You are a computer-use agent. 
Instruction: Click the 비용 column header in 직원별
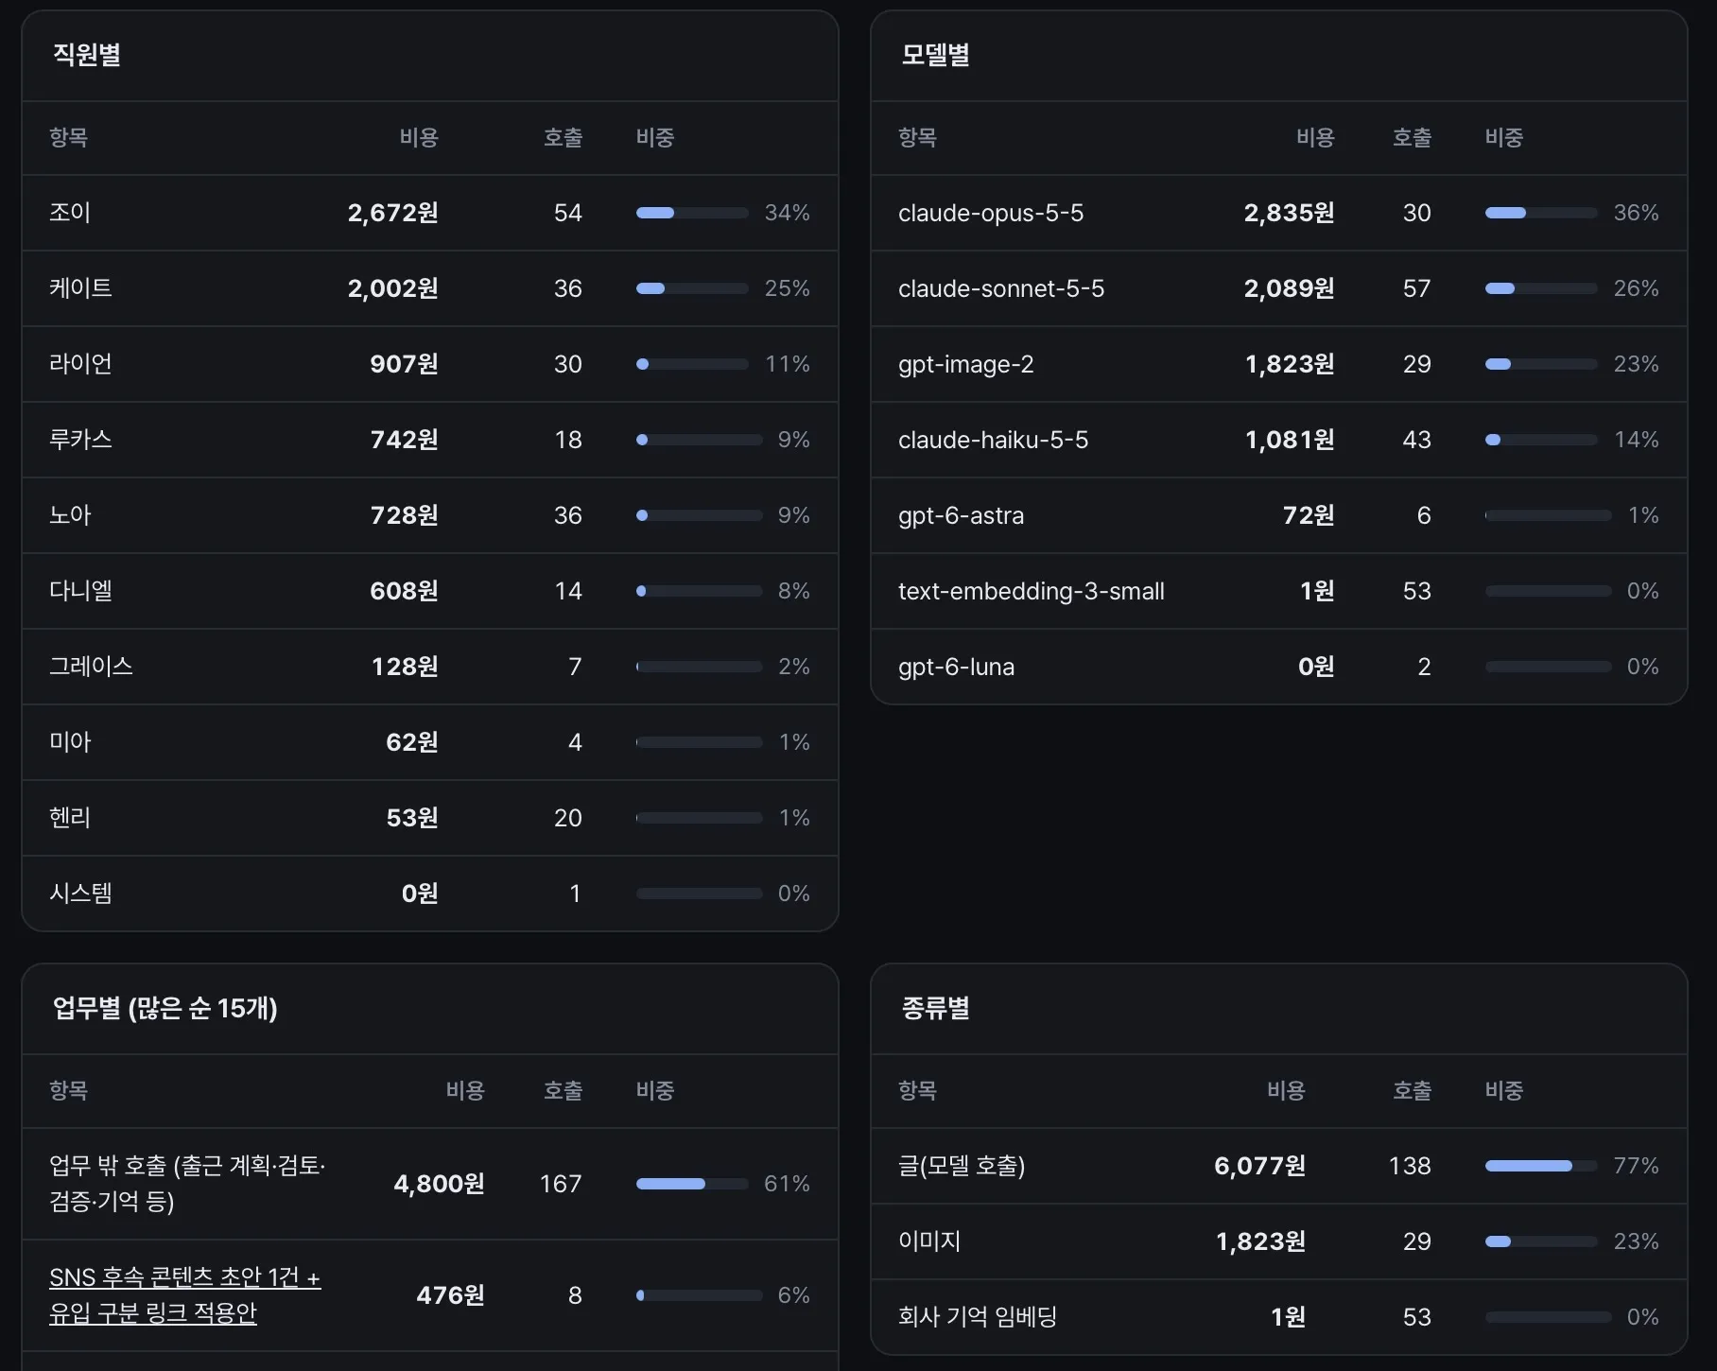pos(419,138)
